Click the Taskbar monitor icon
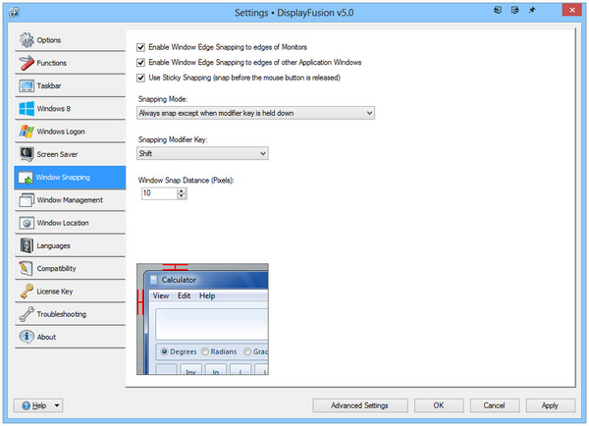Viewport: 589px width, 426px height. coord(27,86)
